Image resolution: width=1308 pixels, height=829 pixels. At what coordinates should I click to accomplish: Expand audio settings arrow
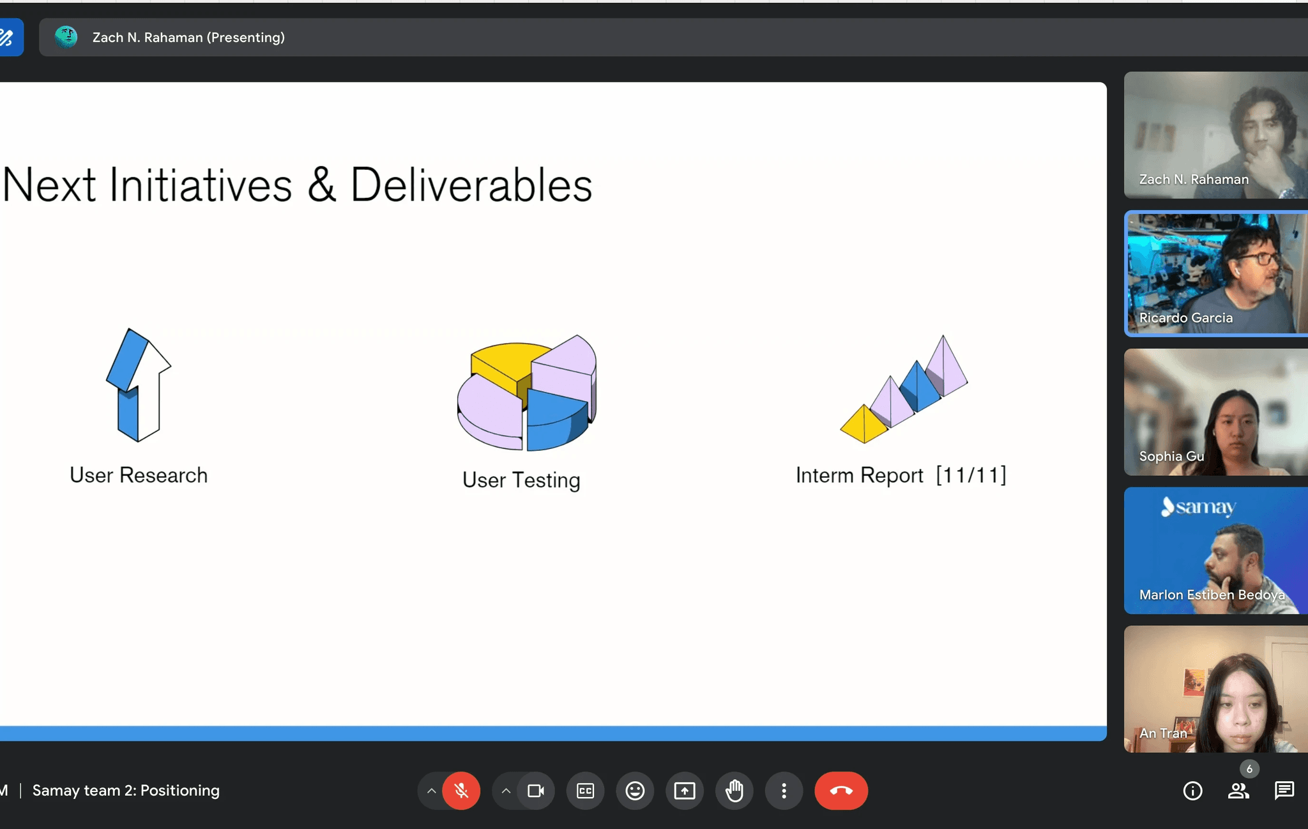(x=432, y=791)
